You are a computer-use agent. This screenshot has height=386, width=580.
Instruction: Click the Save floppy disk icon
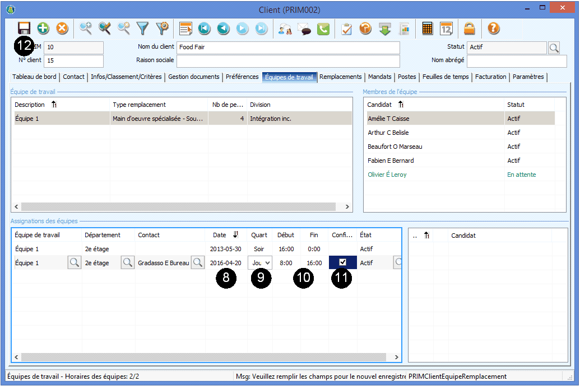pyautogui.click(x=24, y=28)
